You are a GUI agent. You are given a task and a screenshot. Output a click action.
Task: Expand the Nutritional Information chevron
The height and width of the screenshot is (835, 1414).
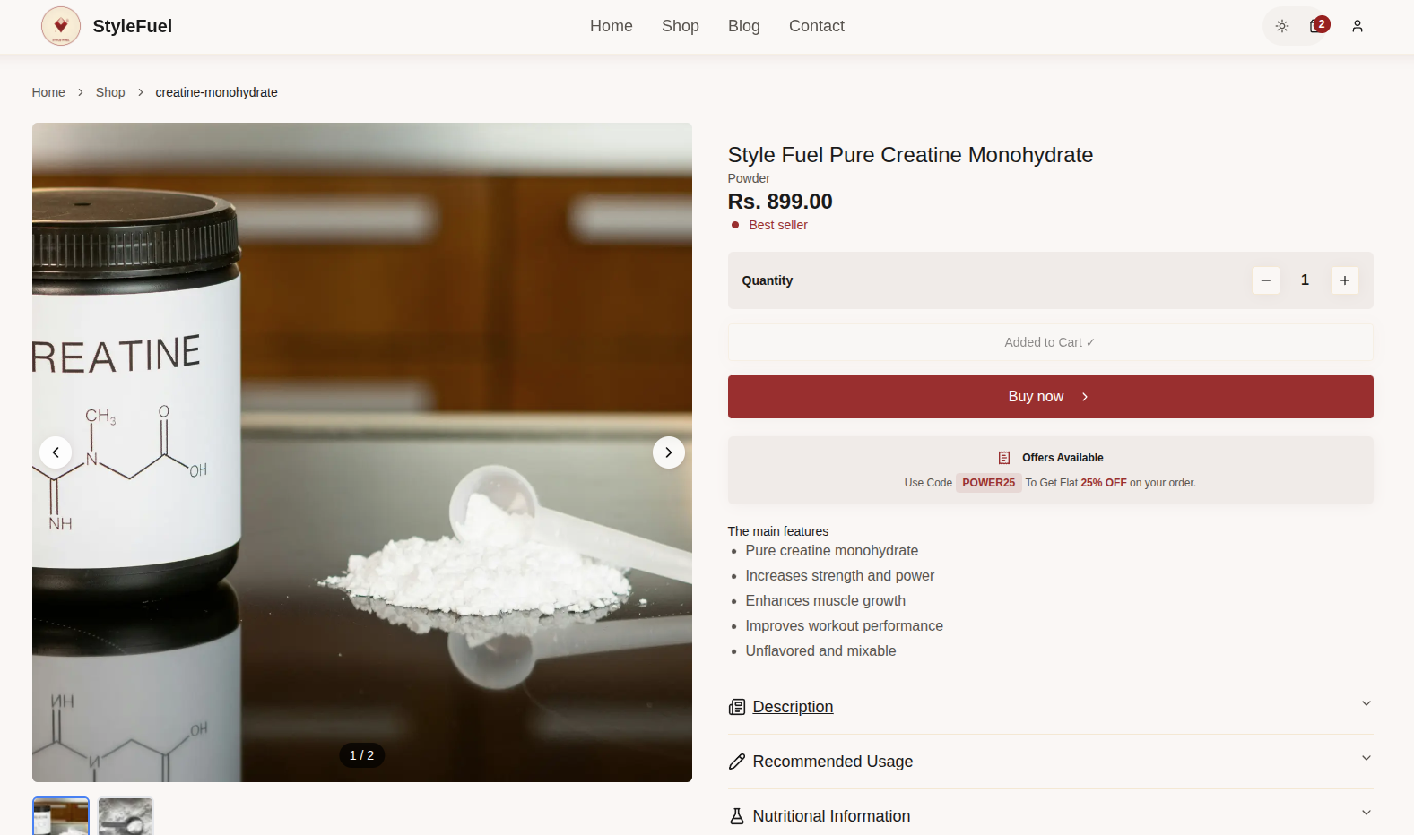coord(1366,813)
